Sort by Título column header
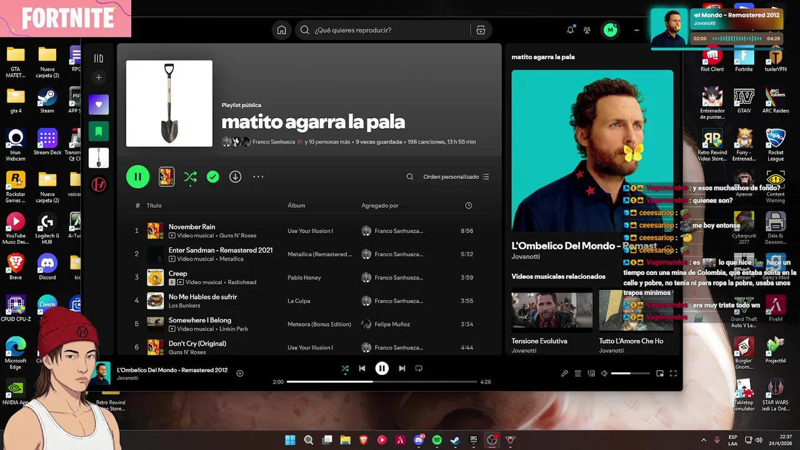The image size is (800, 450). tap(154, 206)
